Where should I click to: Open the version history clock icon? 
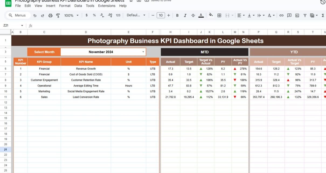(x=323, y=2)
